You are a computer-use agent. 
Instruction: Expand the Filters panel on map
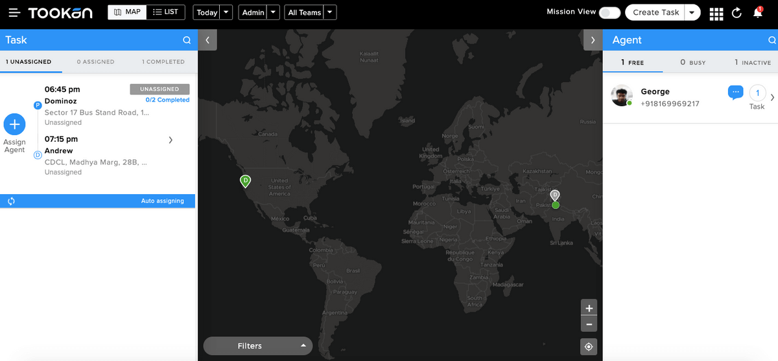click(x=257, y=346)
